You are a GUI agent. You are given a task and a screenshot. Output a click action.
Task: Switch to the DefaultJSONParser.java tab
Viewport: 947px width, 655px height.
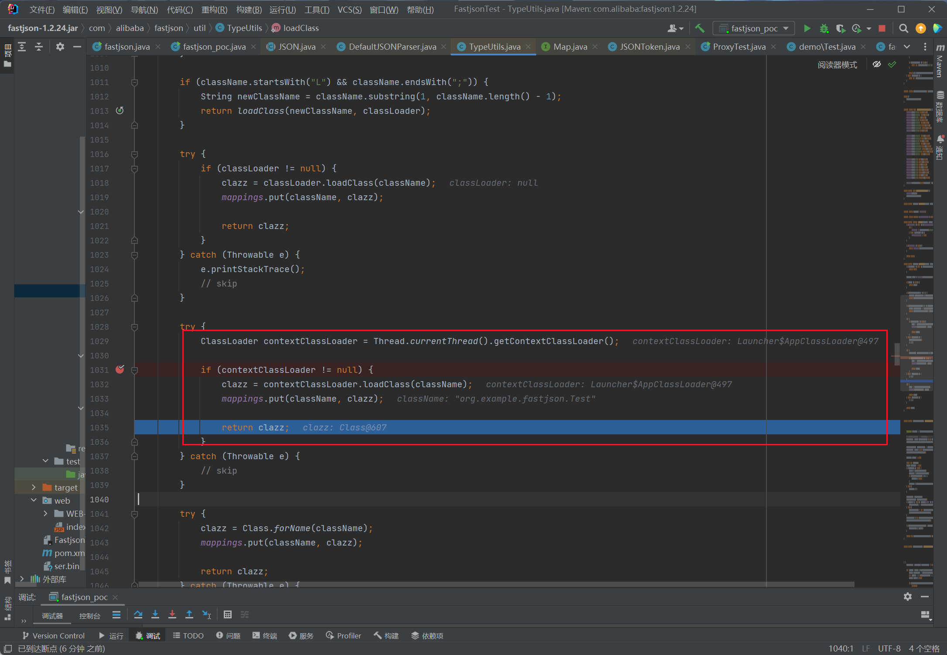tap(392, 47)
